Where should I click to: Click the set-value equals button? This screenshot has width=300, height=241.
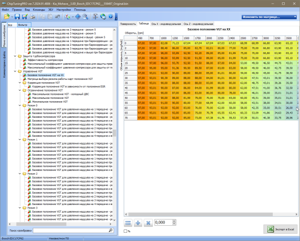click(x=128, y=223)
